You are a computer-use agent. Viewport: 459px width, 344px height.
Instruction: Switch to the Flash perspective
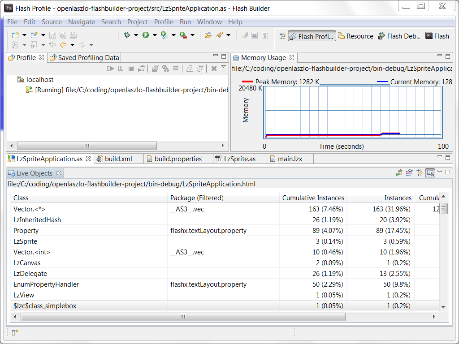pyautogui.click(x=437, y=36)
